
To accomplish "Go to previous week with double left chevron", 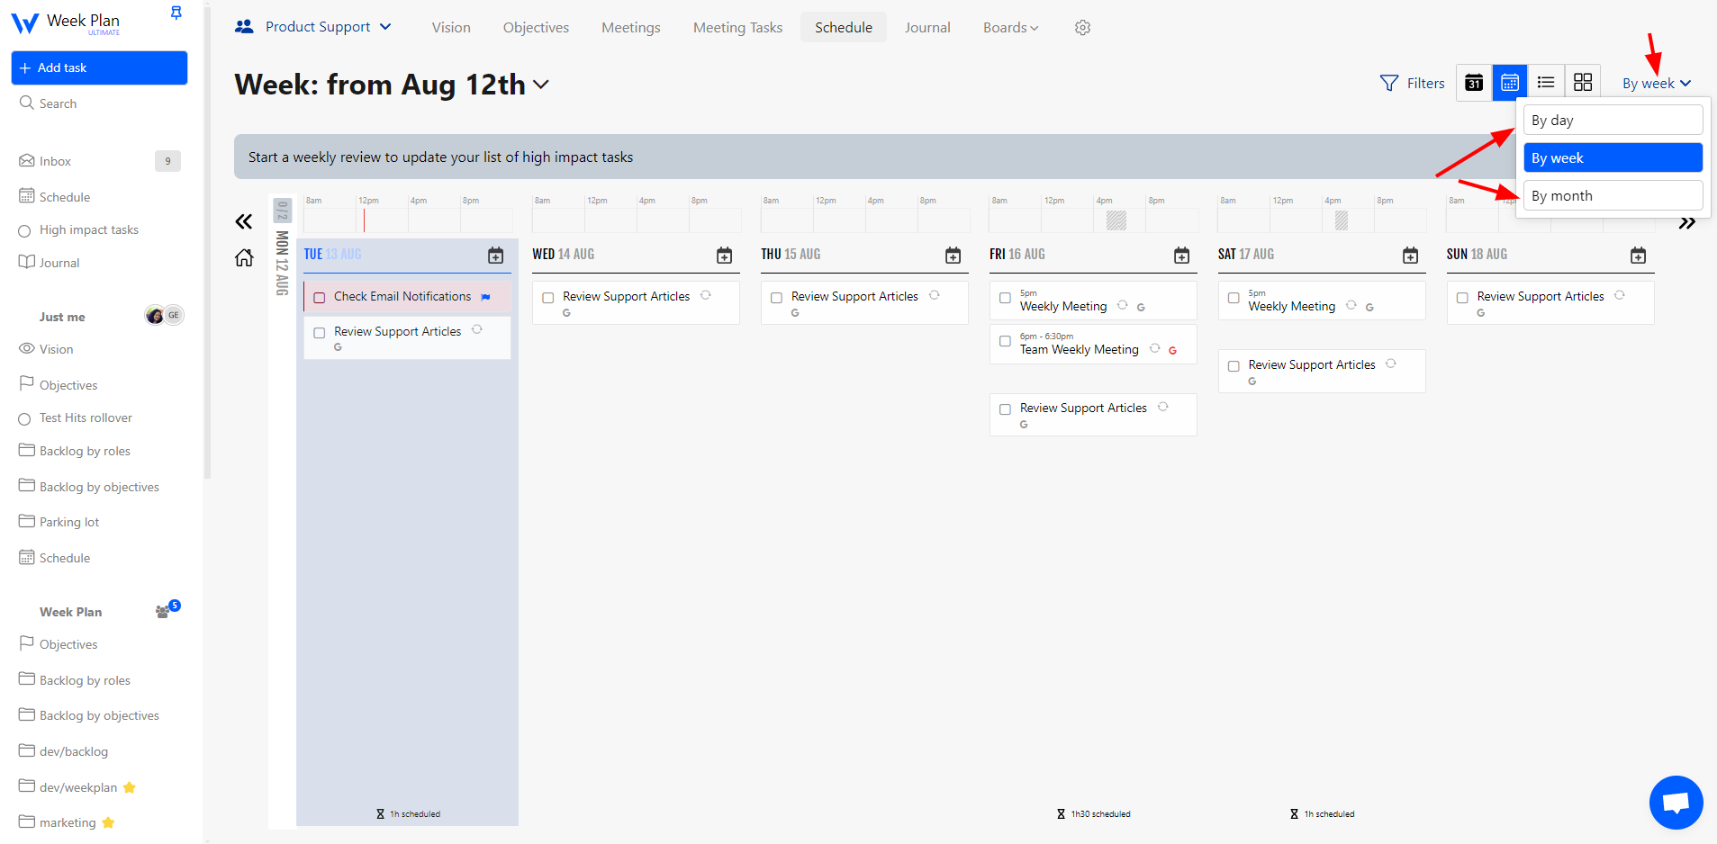I will tap(243, 221).
